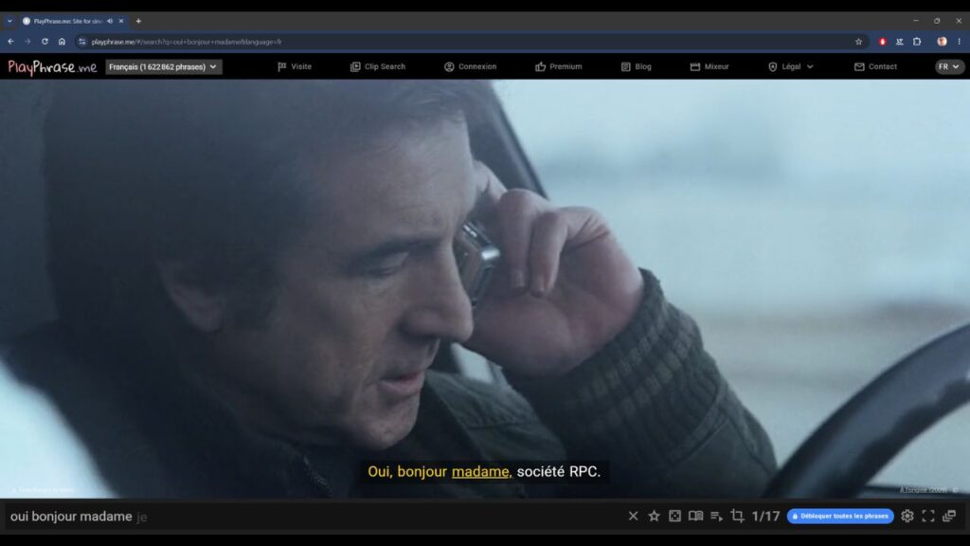Clear the search with the X icon
This screenshot has height=546, width=970.
point(633,516)
